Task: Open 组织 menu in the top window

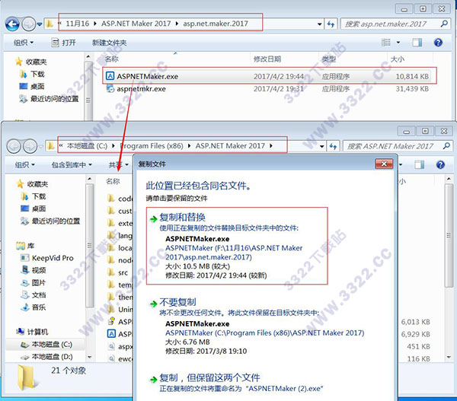Action: [x=24, y=43]
